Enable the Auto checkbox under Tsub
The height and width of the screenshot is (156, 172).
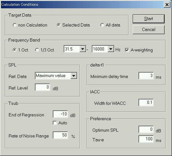coord(55,123)
